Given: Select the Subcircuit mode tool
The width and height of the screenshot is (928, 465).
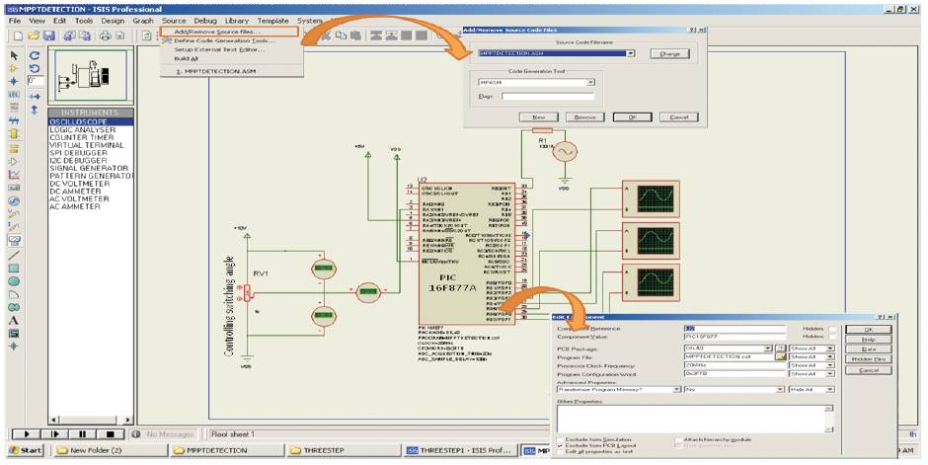Looking at the screenshot, I should pyautogui.click(x=14, y=134).
